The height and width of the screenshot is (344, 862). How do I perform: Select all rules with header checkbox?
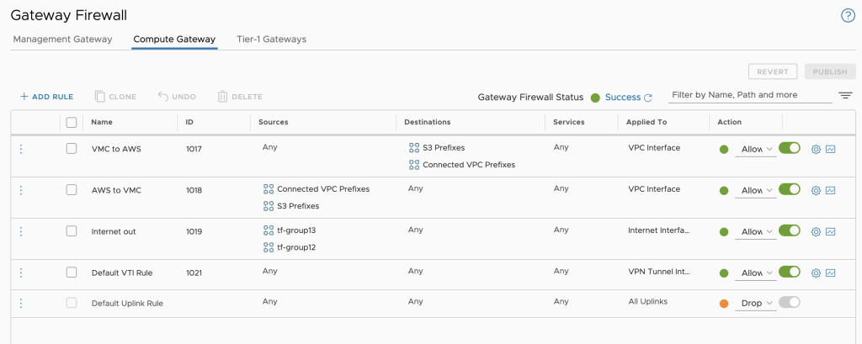tap(72, 122)
